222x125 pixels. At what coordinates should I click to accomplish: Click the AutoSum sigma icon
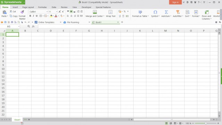coord(166,12)
